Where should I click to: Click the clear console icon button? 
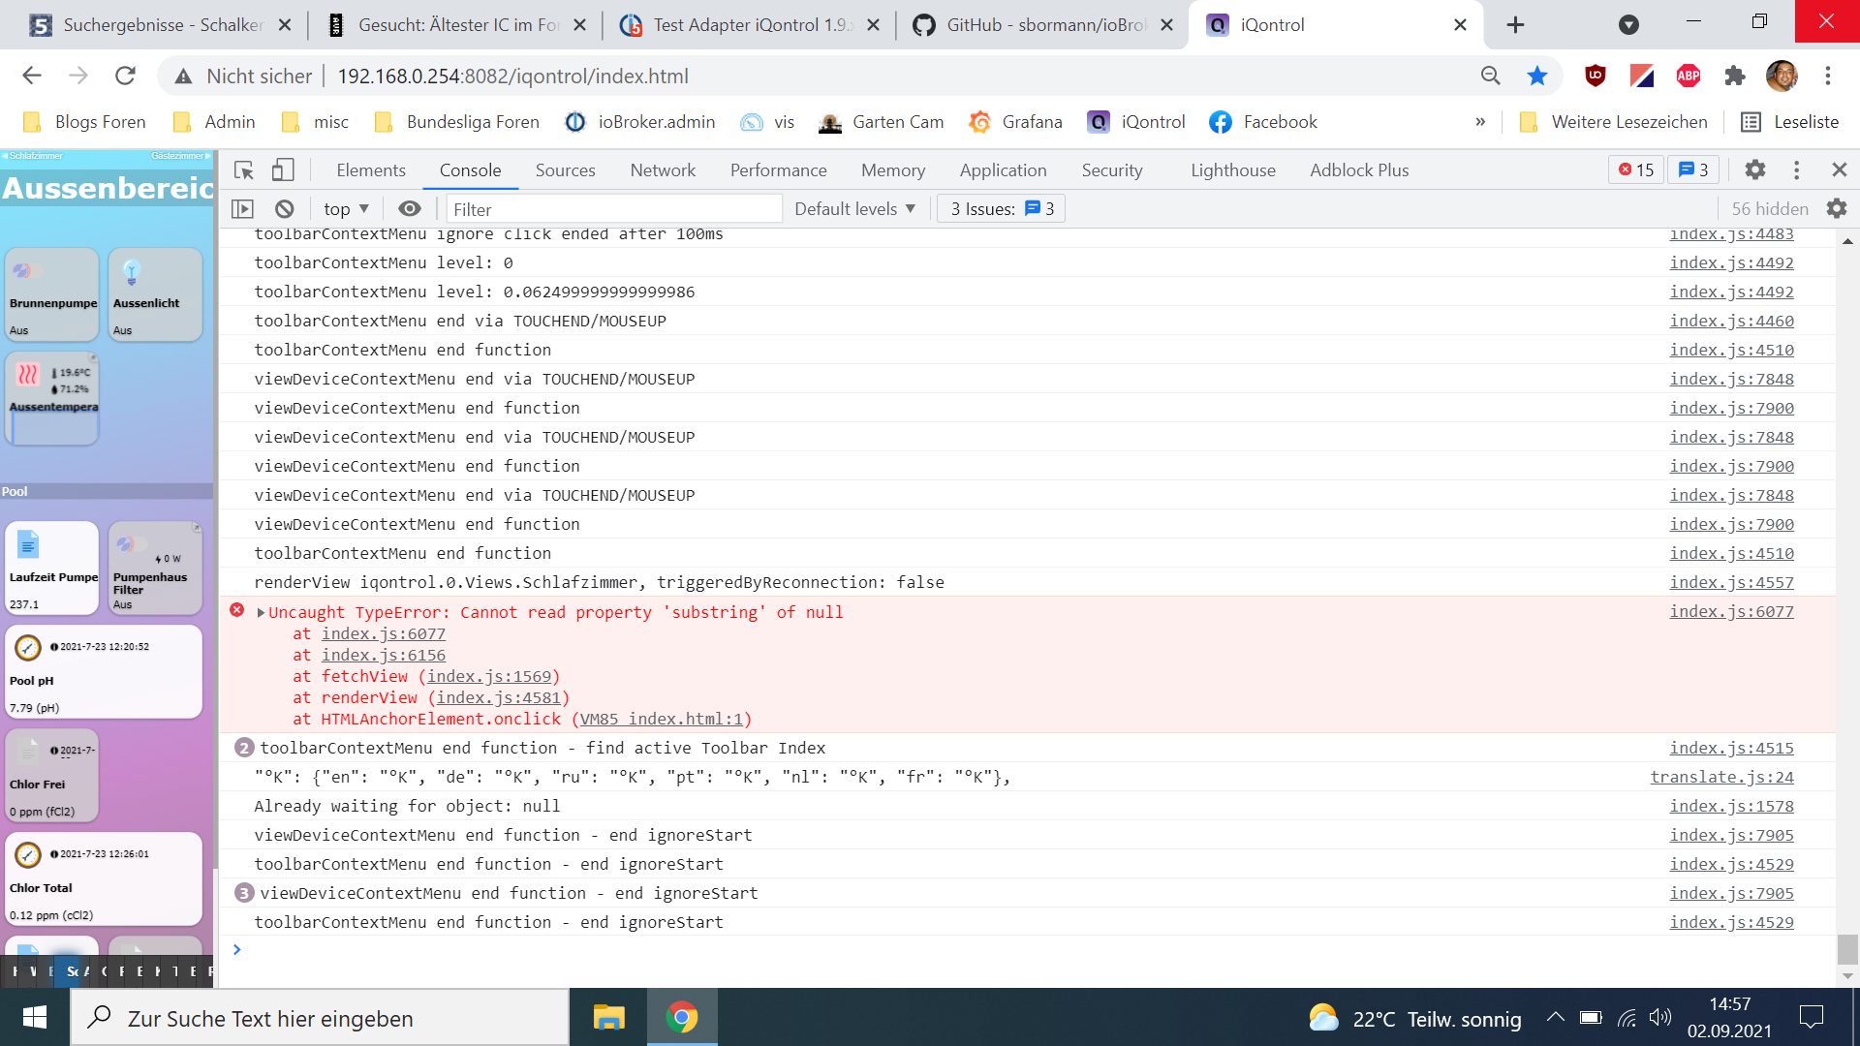point(284,208)
